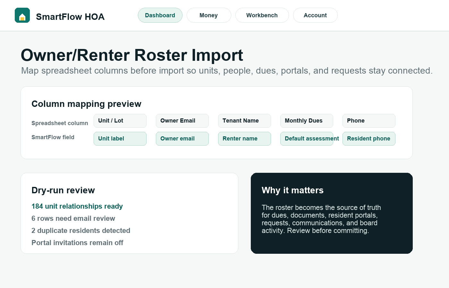Open the Dashboard tab

[x=160, y=15]
